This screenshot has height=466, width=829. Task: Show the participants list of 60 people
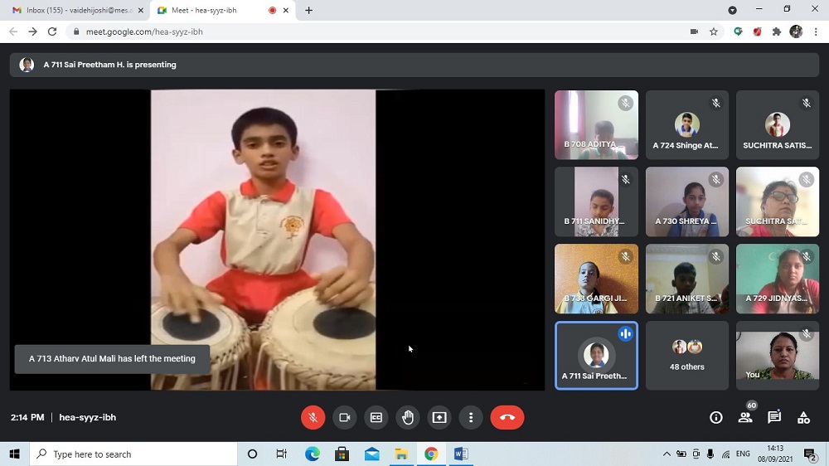tap(745, 417)
